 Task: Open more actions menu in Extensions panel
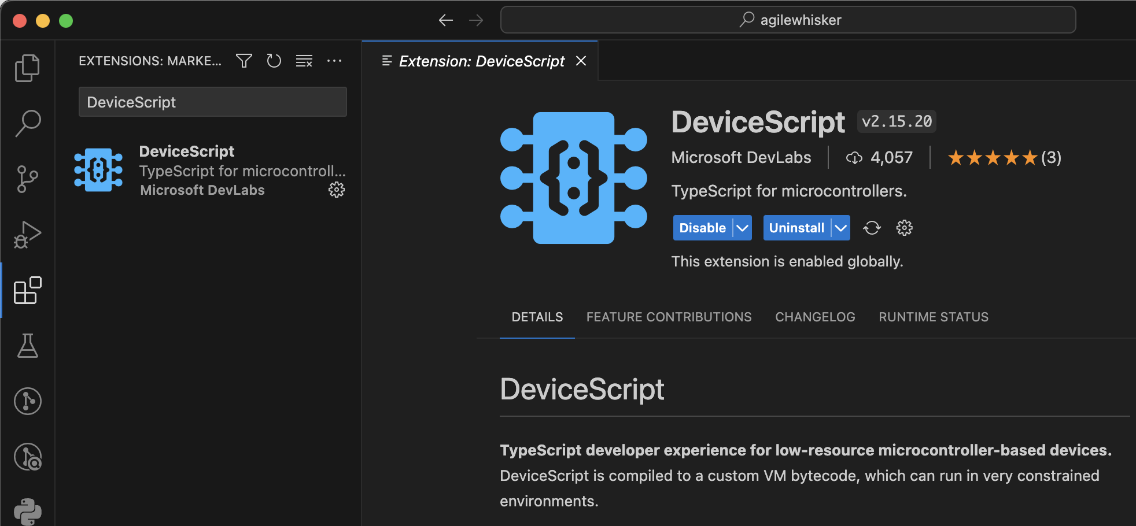(335, 61)
